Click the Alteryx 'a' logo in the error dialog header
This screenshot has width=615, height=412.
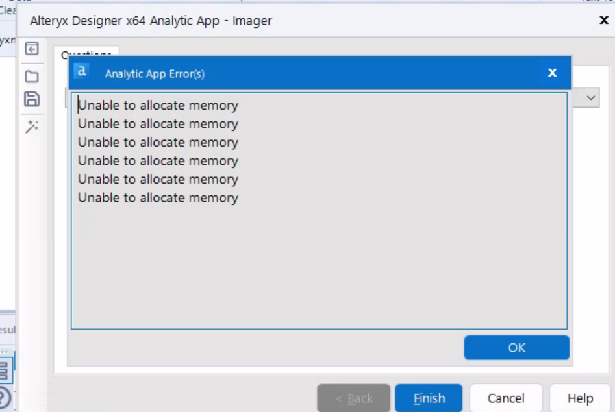(82, 73)
